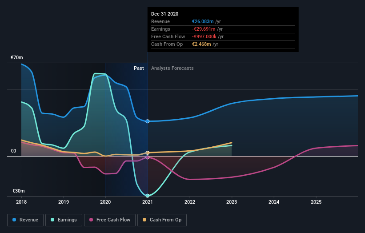Click the -€30m y-axis label
This screenshot has width=365, height=233.
pos(18,191)
